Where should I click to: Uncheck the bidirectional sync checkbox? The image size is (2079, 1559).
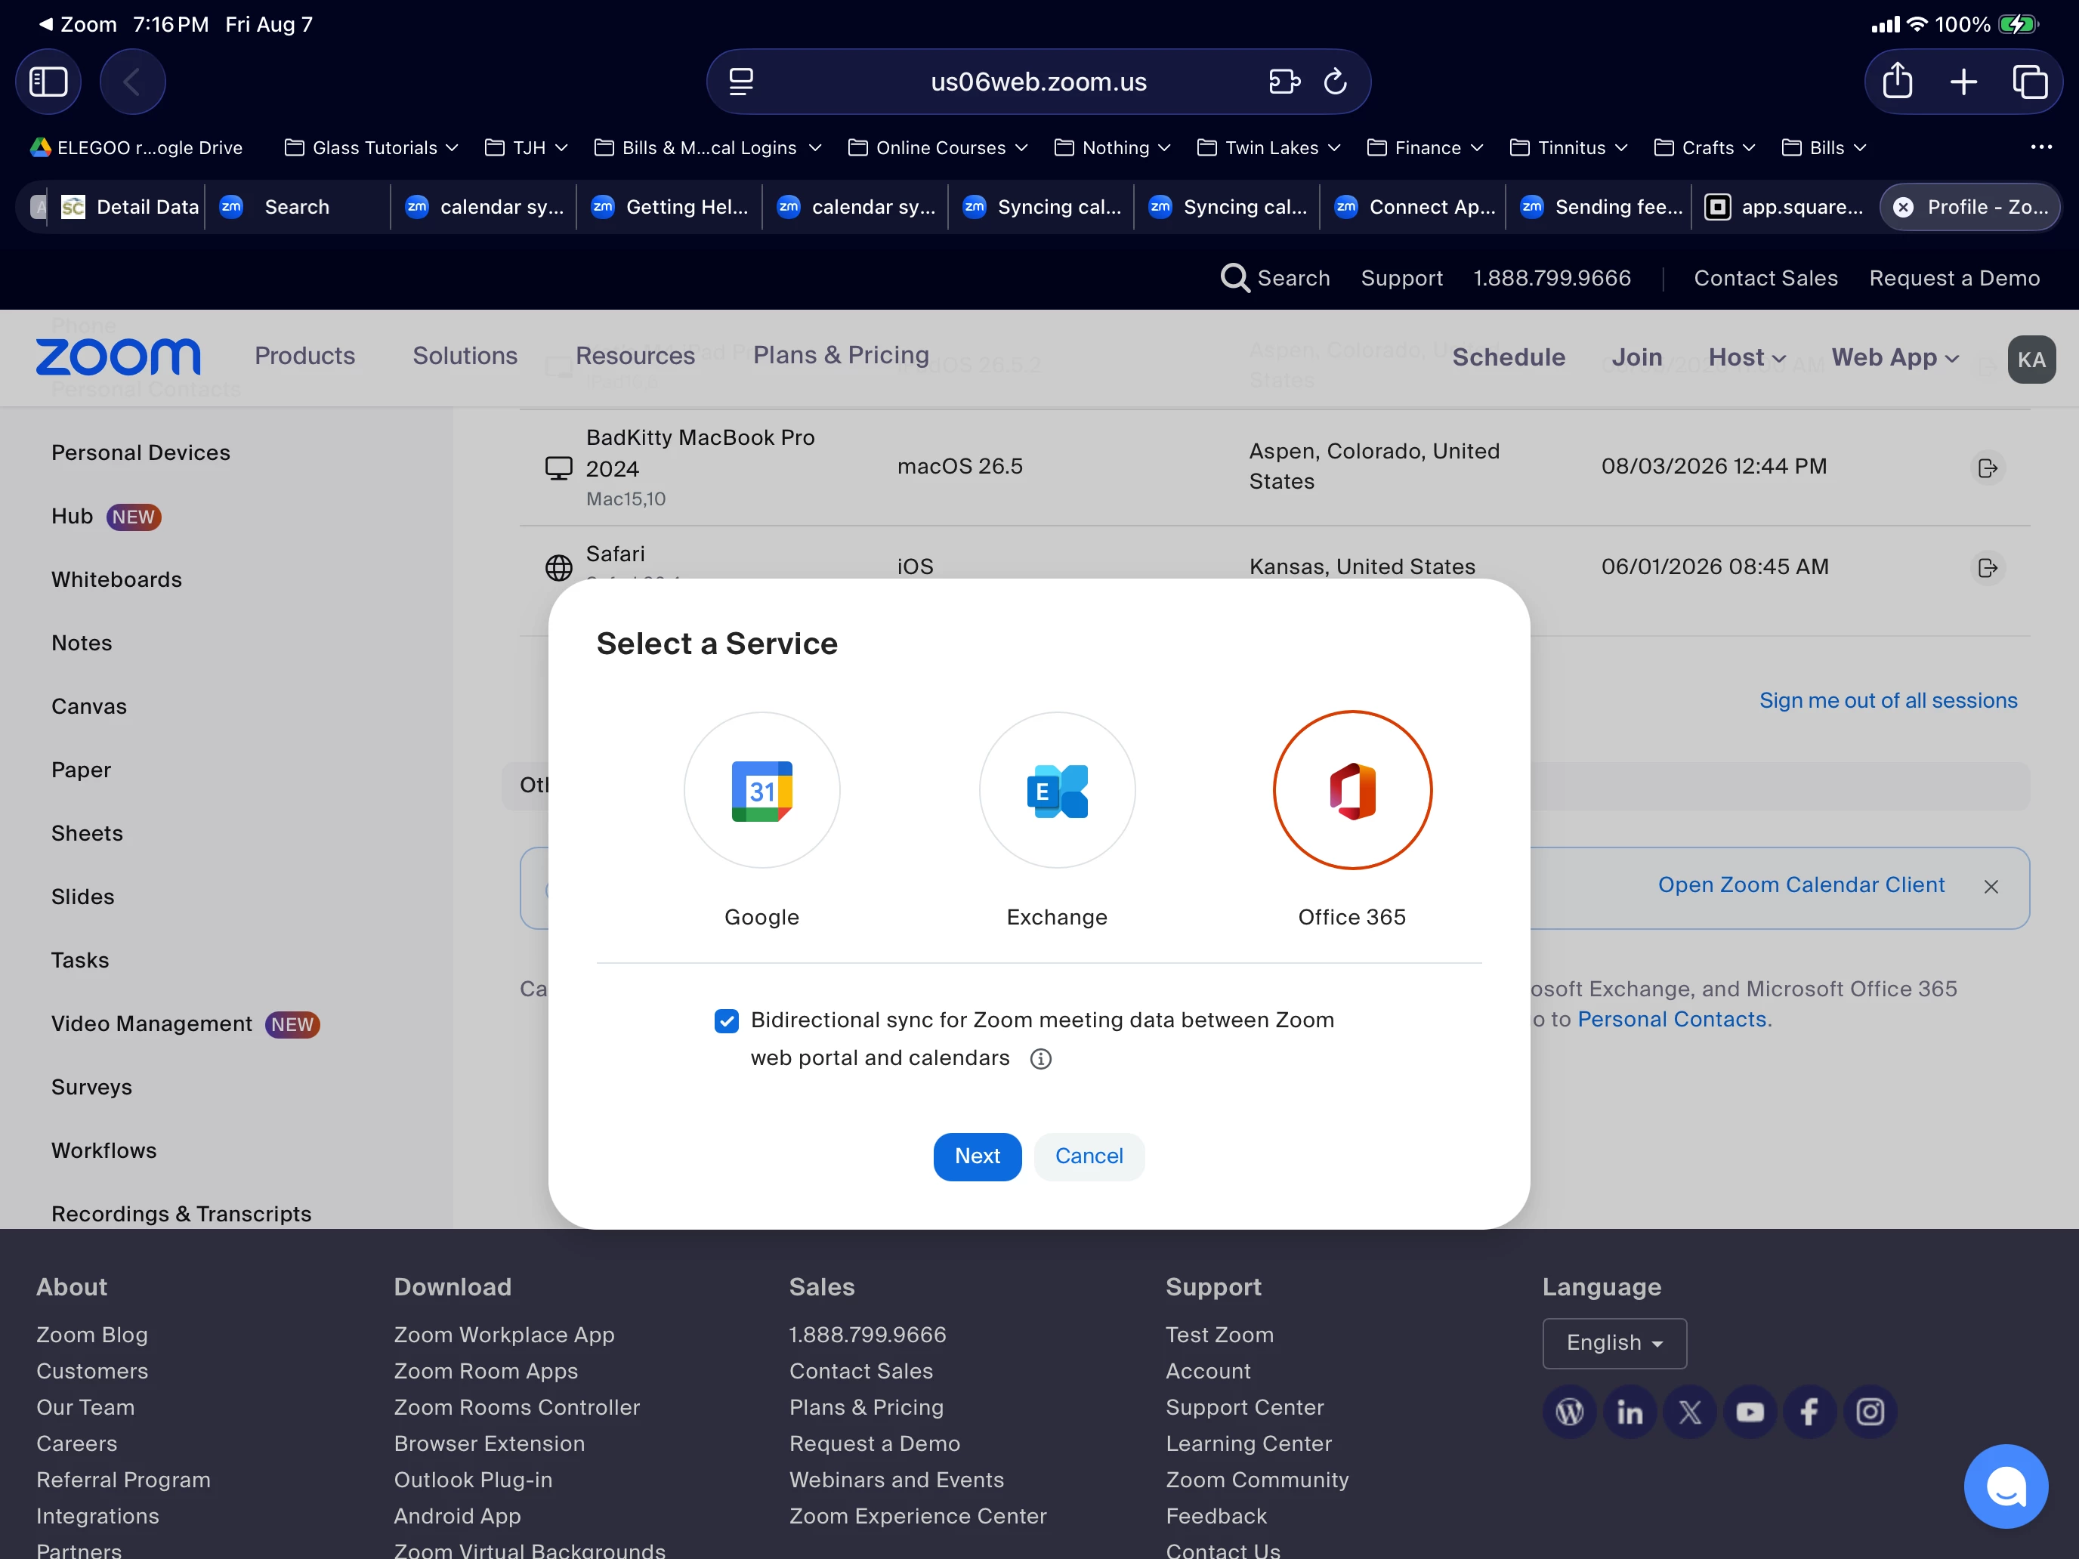click(727, 1021)
